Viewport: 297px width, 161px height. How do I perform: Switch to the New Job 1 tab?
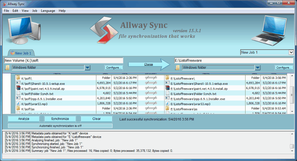[x=21, y=53]
